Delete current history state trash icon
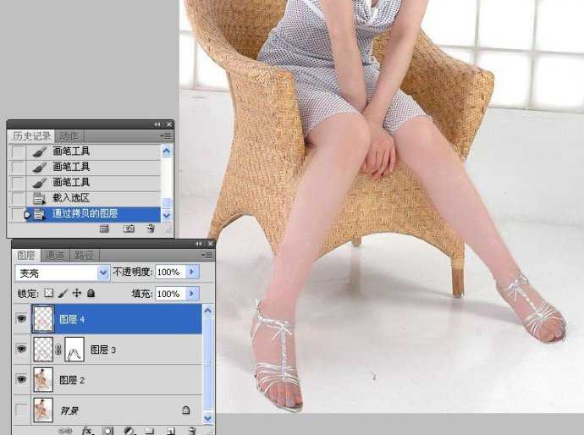 151,229
